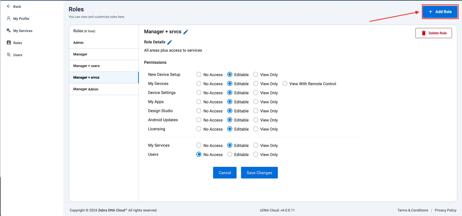Click the pencil icon beside Manager + srvcs title
Image resolution: width=462 pixels, height=216 pixels.
[x=186, y=32]
